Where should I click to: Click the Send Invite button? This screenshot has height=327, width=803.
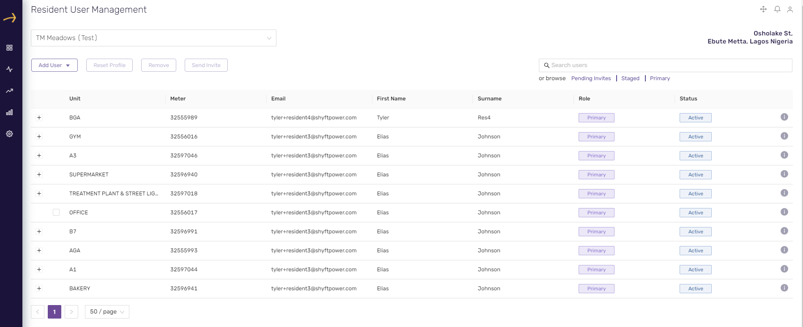(x=206, y=65)
